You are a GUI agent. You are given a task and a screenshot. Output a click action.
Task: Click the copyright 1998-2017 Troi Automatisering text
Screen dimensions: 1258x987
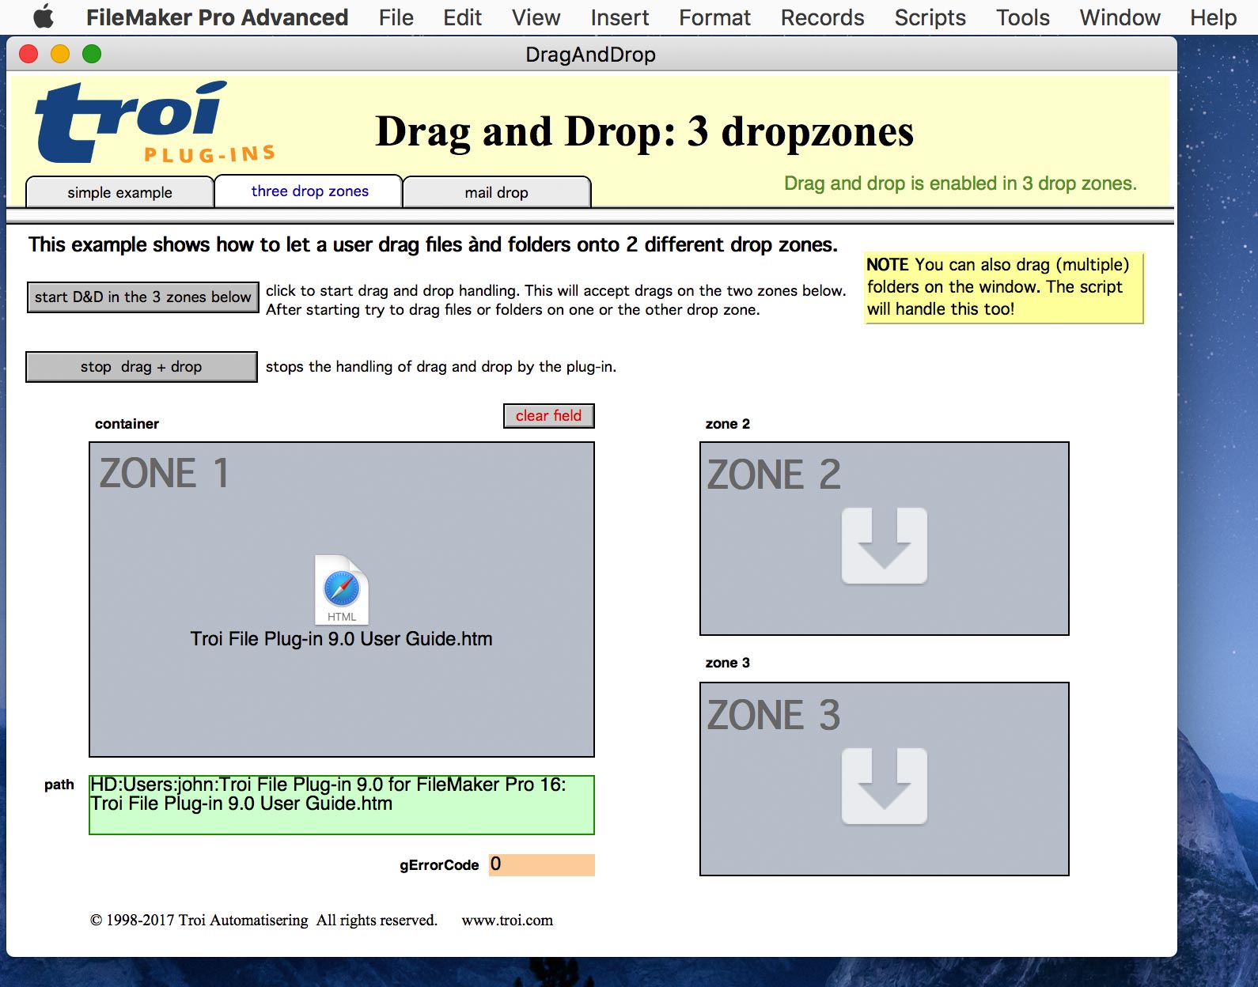point(263,921)
